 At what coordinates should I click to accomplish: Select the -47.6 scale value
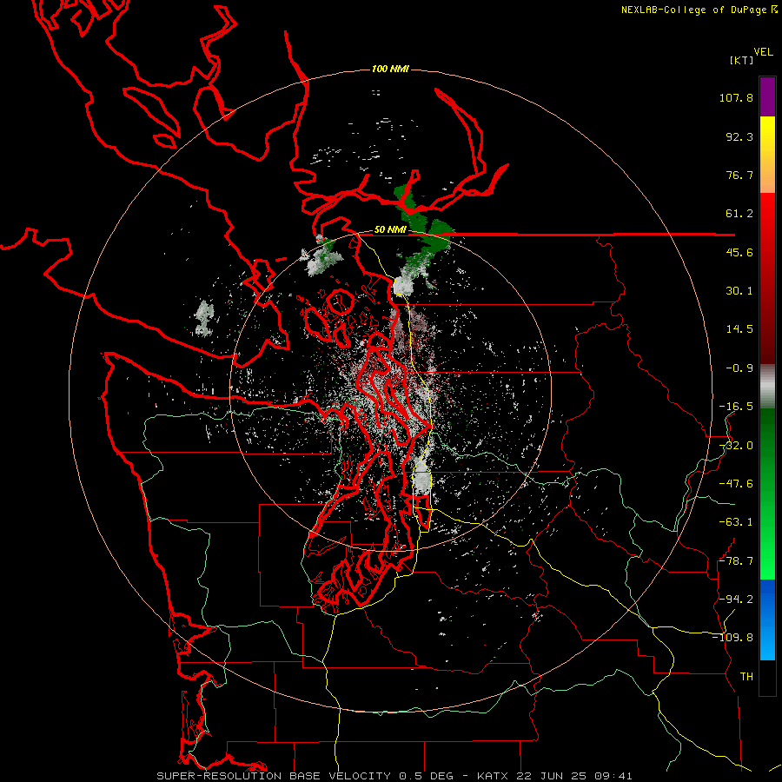736,484
